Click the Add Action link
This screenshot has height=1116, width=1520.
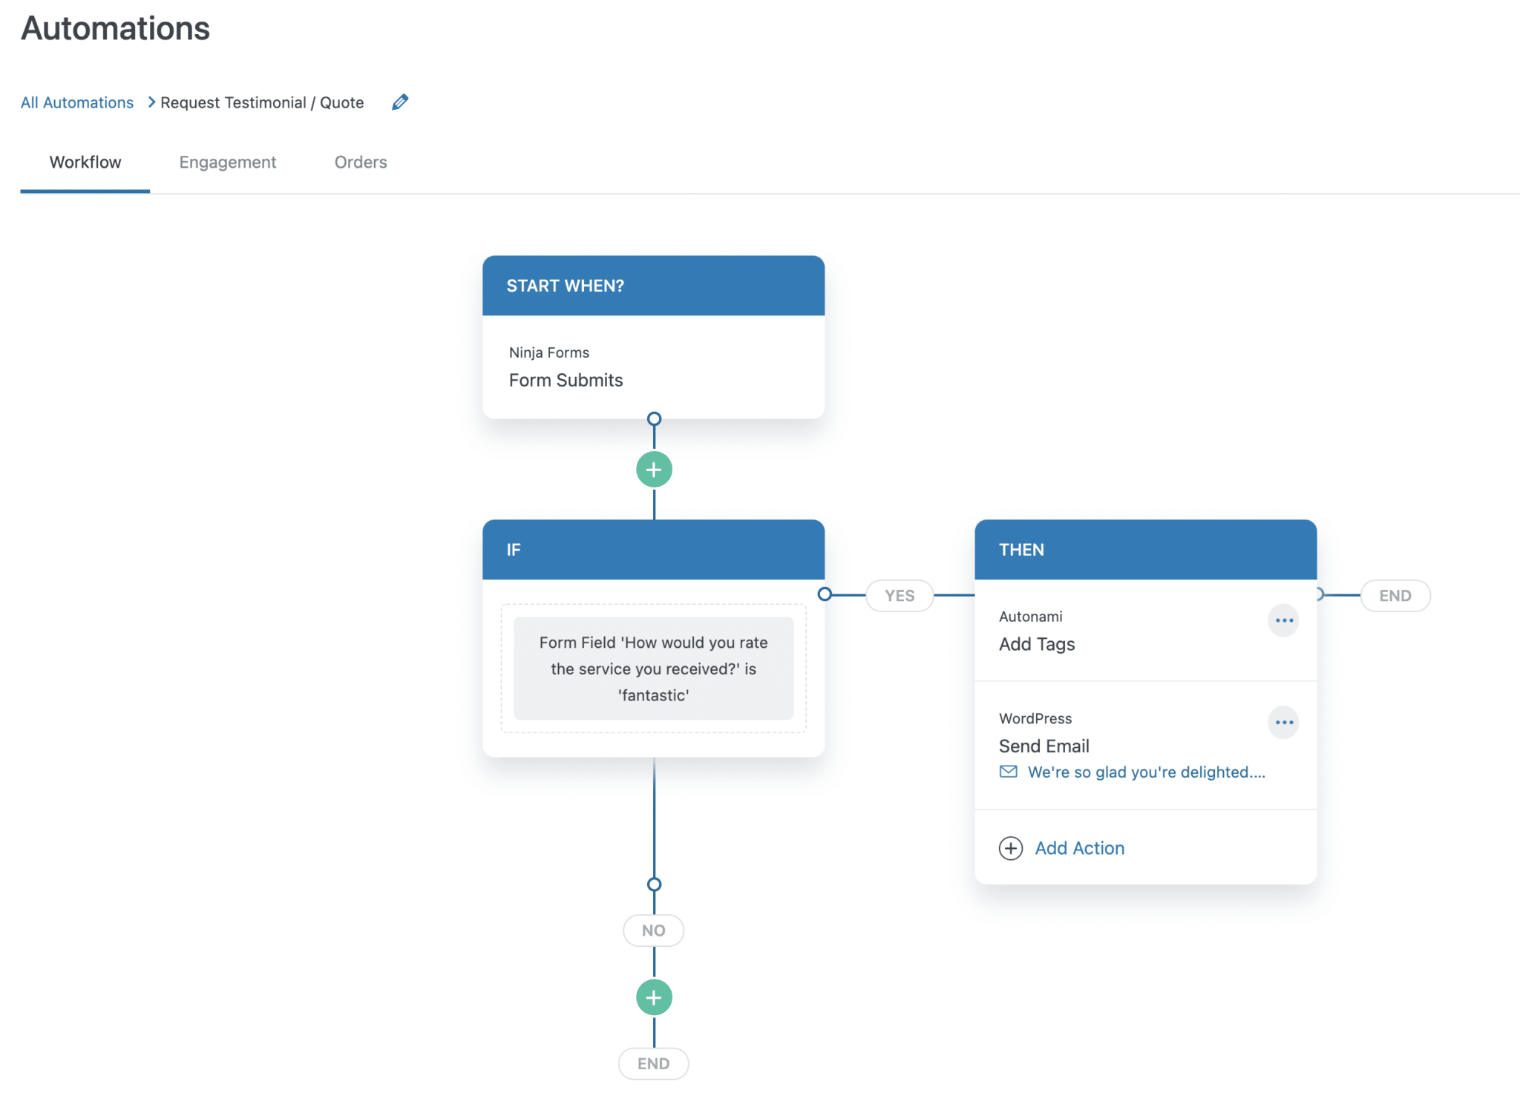pos(1079,848)
